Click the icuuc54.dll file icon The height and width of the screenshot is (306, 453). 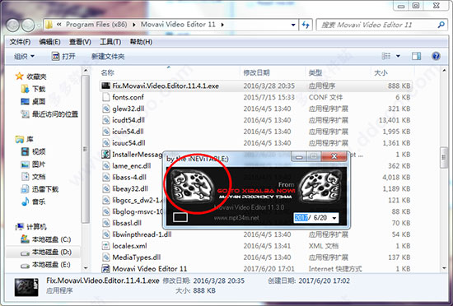point(106,143)
